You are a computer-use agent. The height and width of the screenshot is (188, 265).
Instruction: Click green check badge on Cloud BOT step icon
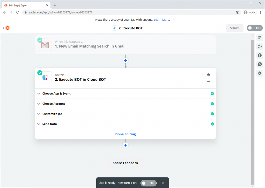[40, 73]
